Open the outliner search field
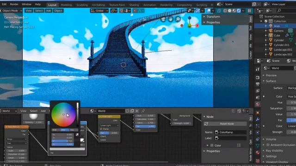The height and width of the screenshot is (166, 296). tap(286, 11)
